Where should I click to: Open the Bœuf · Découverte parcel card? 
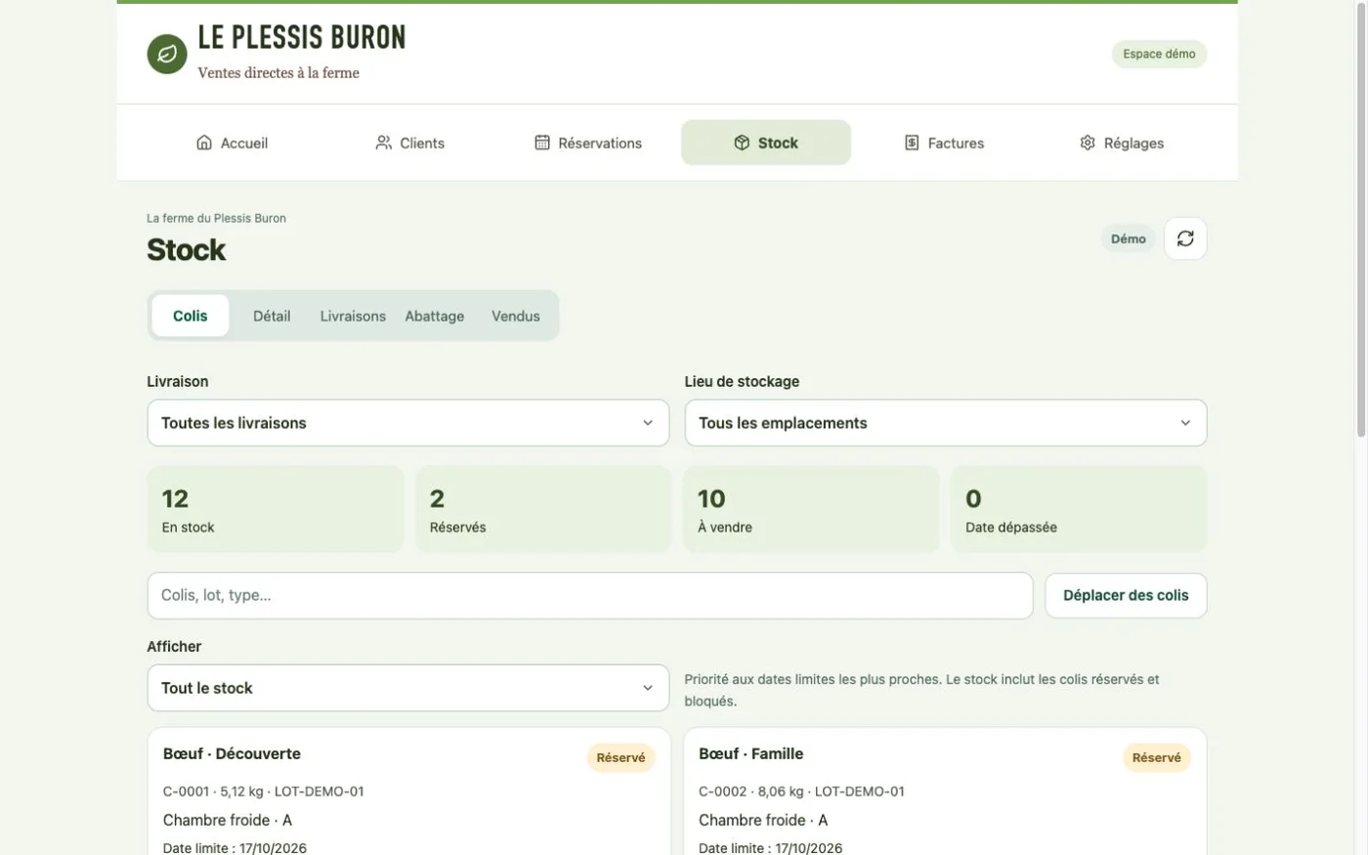pos(408,791)
